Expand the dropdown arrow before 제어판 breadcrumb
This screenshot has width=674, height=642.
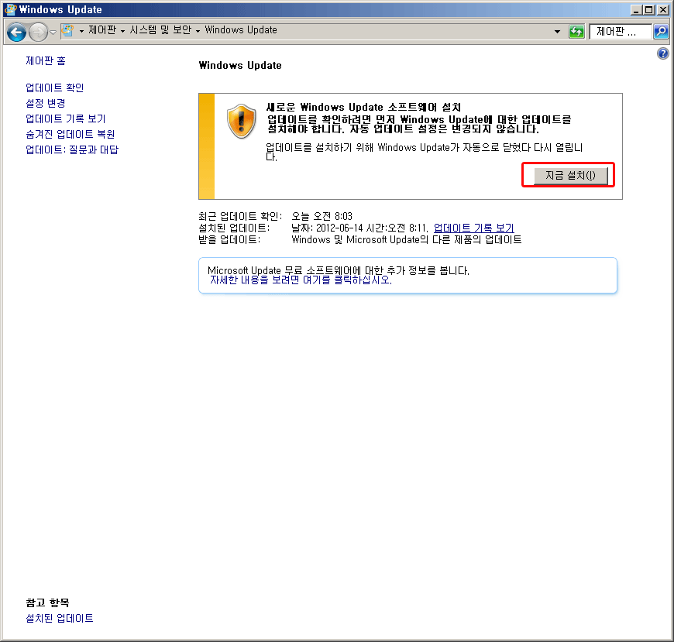[x=81, y=31]
